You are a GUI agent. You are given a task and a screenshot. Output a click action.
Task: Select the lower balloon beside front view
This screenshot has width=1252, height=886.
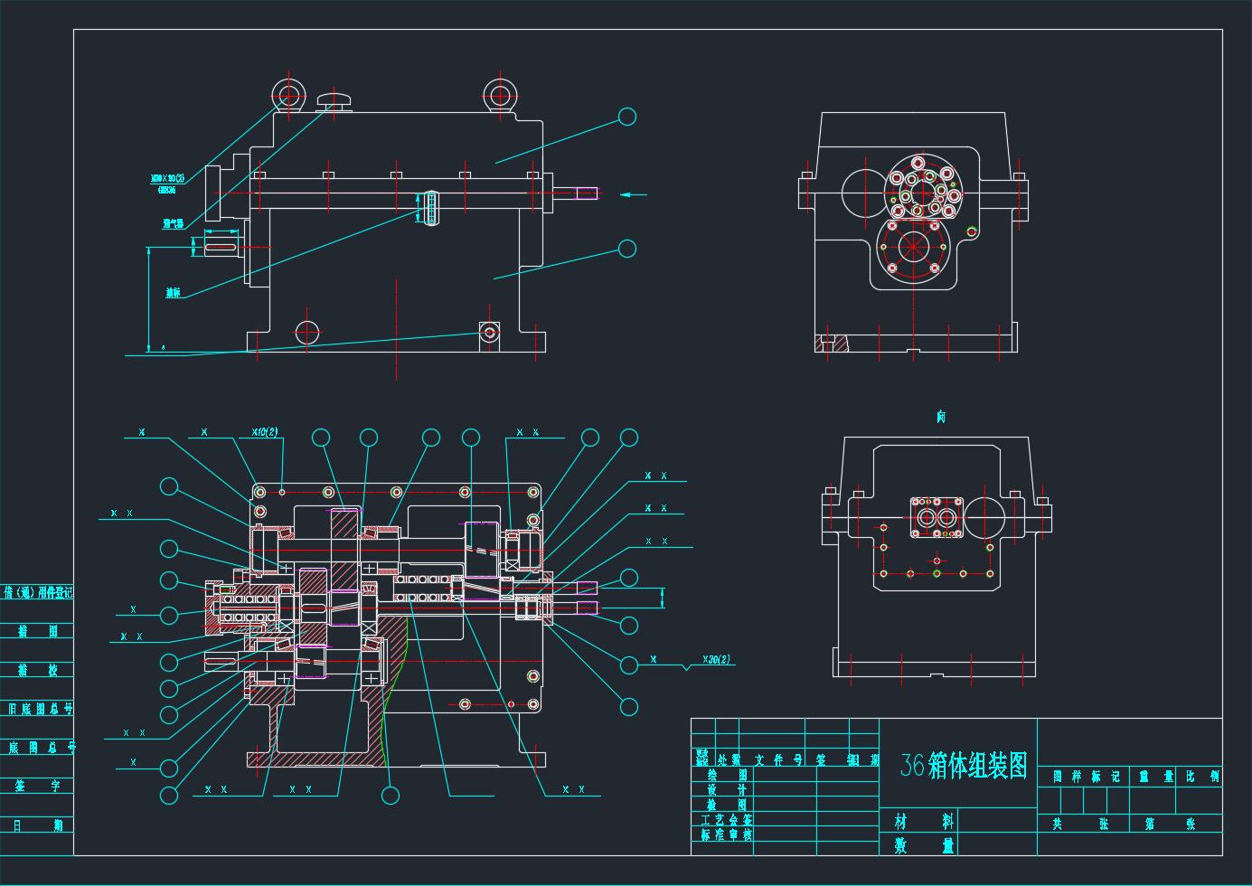pos(626,249)
